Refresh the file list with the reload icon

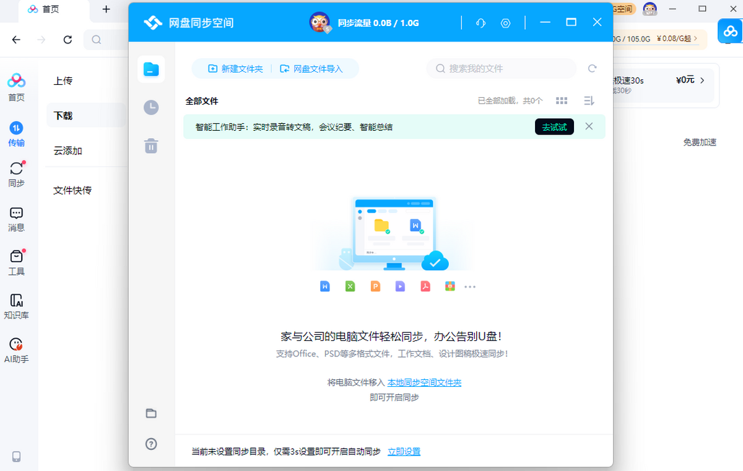[593, 68]
